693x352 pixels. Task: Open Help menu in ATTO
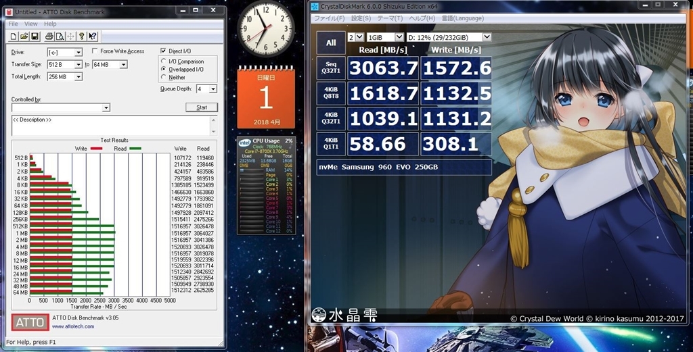coord(50,24)
